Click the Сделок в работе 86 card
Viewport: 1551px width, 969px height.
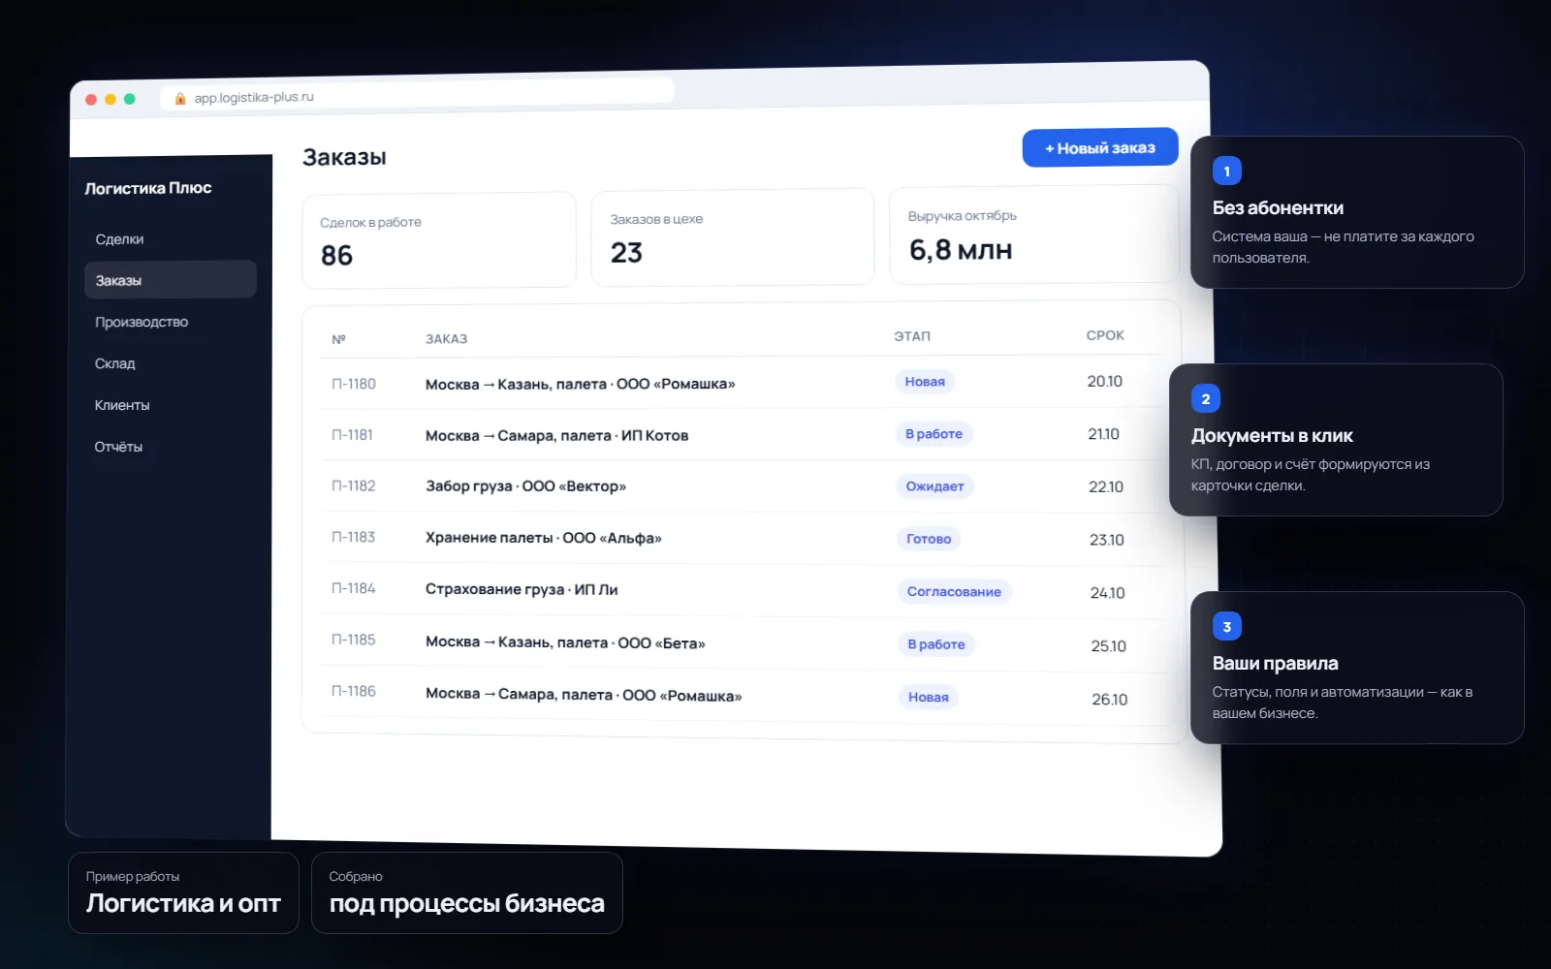coord(439,240)
